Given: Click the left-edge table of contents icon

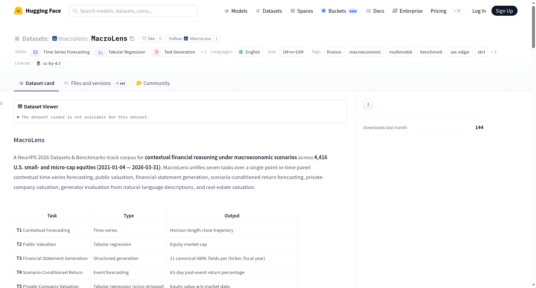Looking at the screenshot, I should click(2, 103).
